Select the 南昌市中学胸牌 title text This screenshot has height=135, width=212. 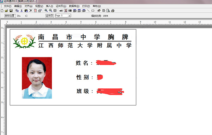[x=83, y=37]
